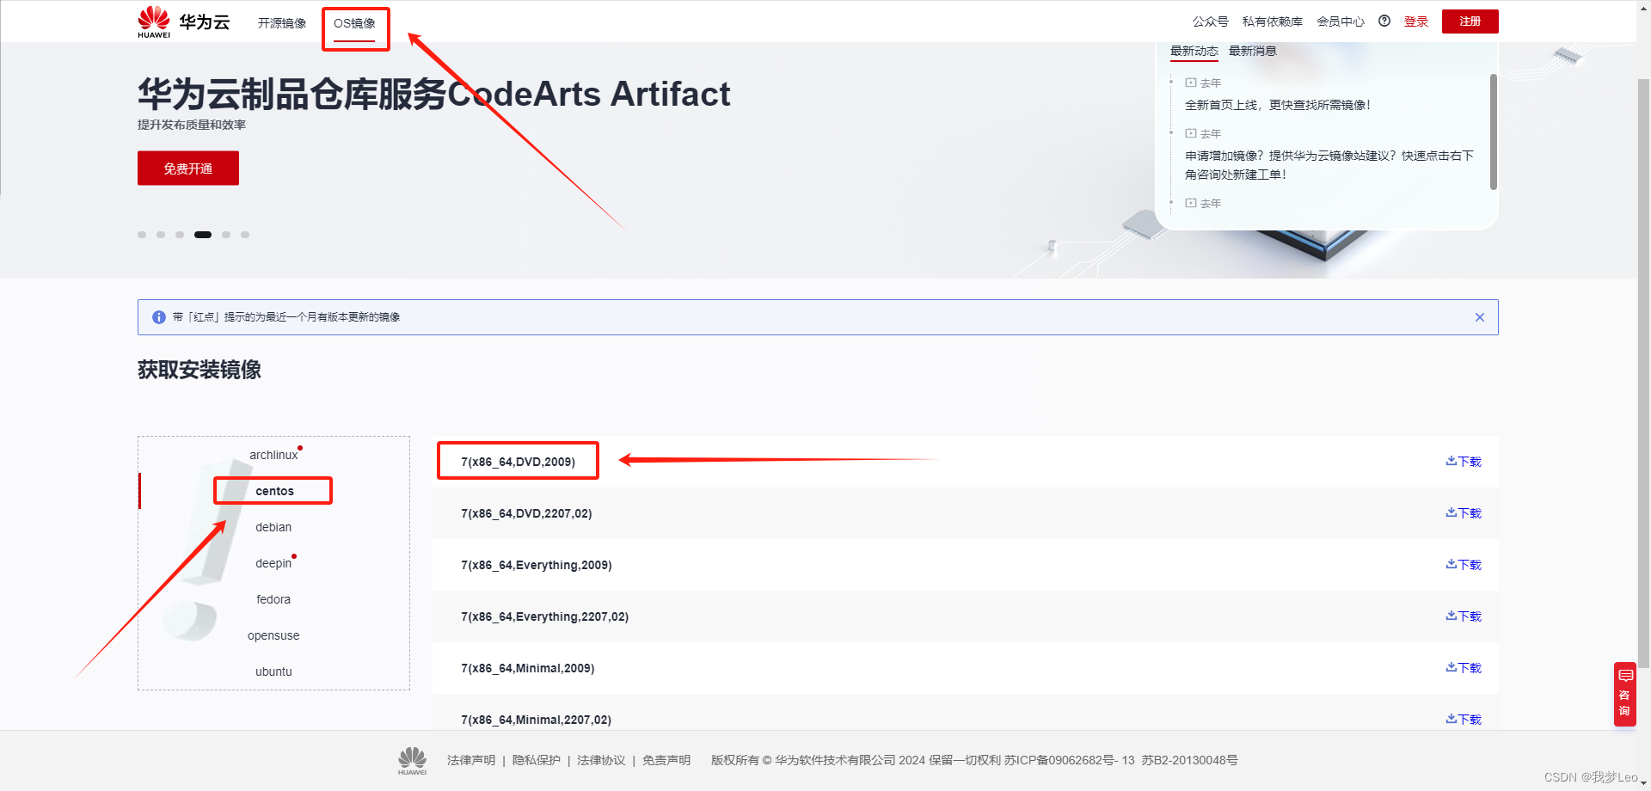The image size is (1651, 791).
Task: Open the 开源镜像 tab
Action: (282, 23)
